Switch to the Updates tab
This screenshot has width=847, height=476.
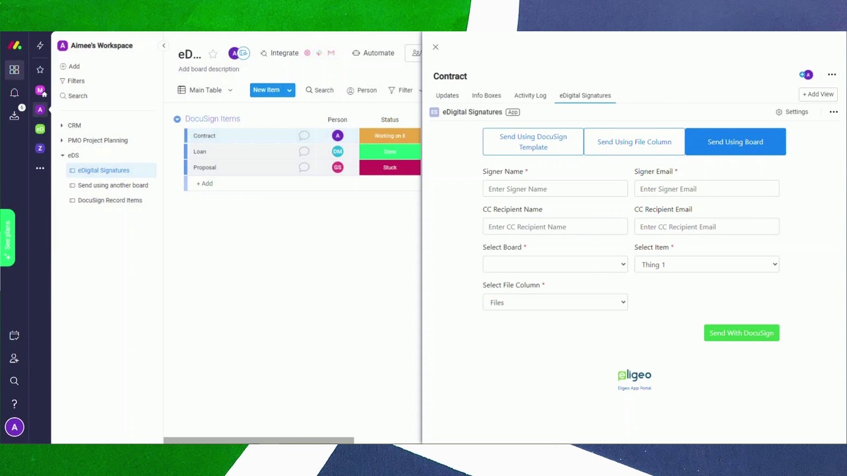click(447, 95)
